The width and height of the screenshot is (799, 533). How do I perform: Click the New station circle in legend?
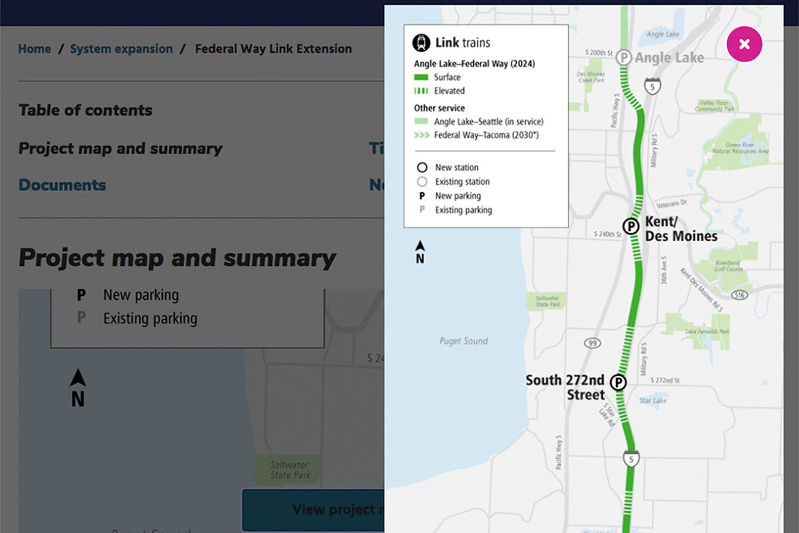(422, 168)
